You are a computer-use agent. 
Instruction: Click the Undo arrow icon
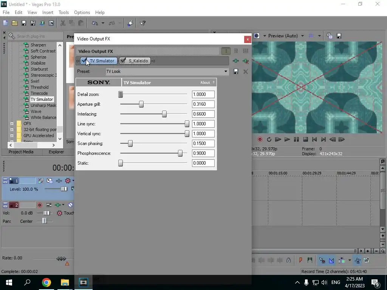(95, 23)
